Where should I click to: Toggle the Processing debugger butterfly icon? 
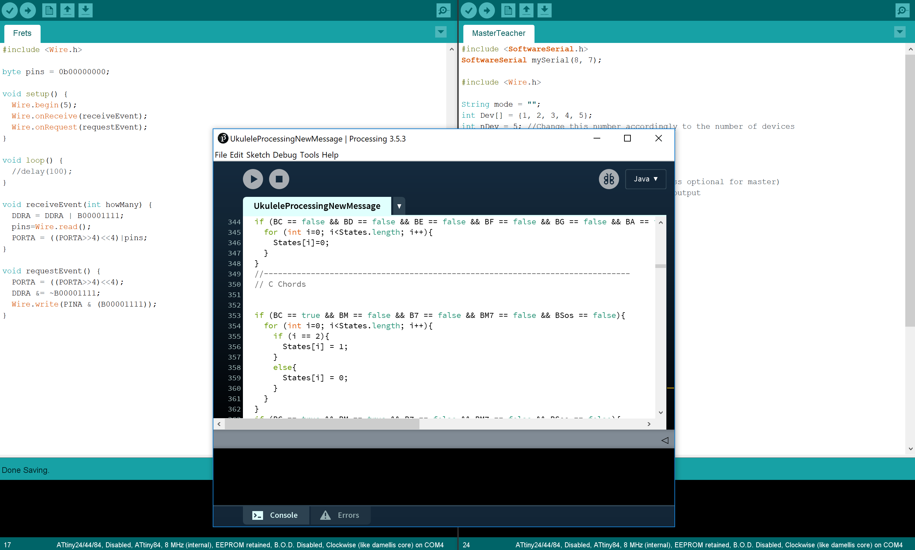pos(608,179)
